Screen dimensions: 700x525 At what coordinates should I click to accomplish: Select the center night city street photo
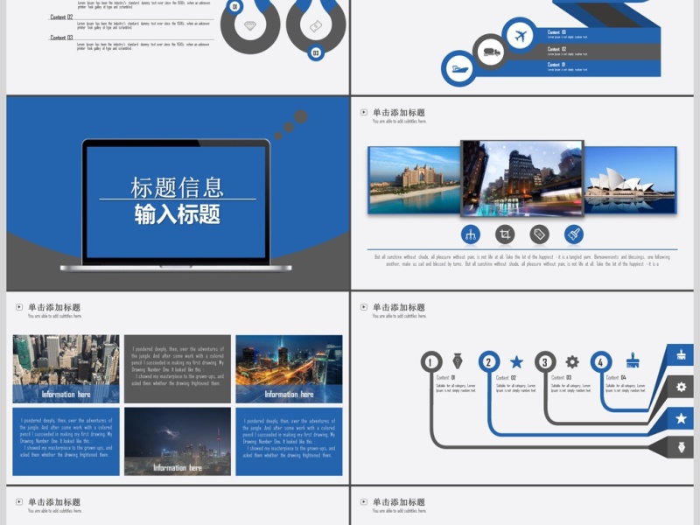point(521,178)
